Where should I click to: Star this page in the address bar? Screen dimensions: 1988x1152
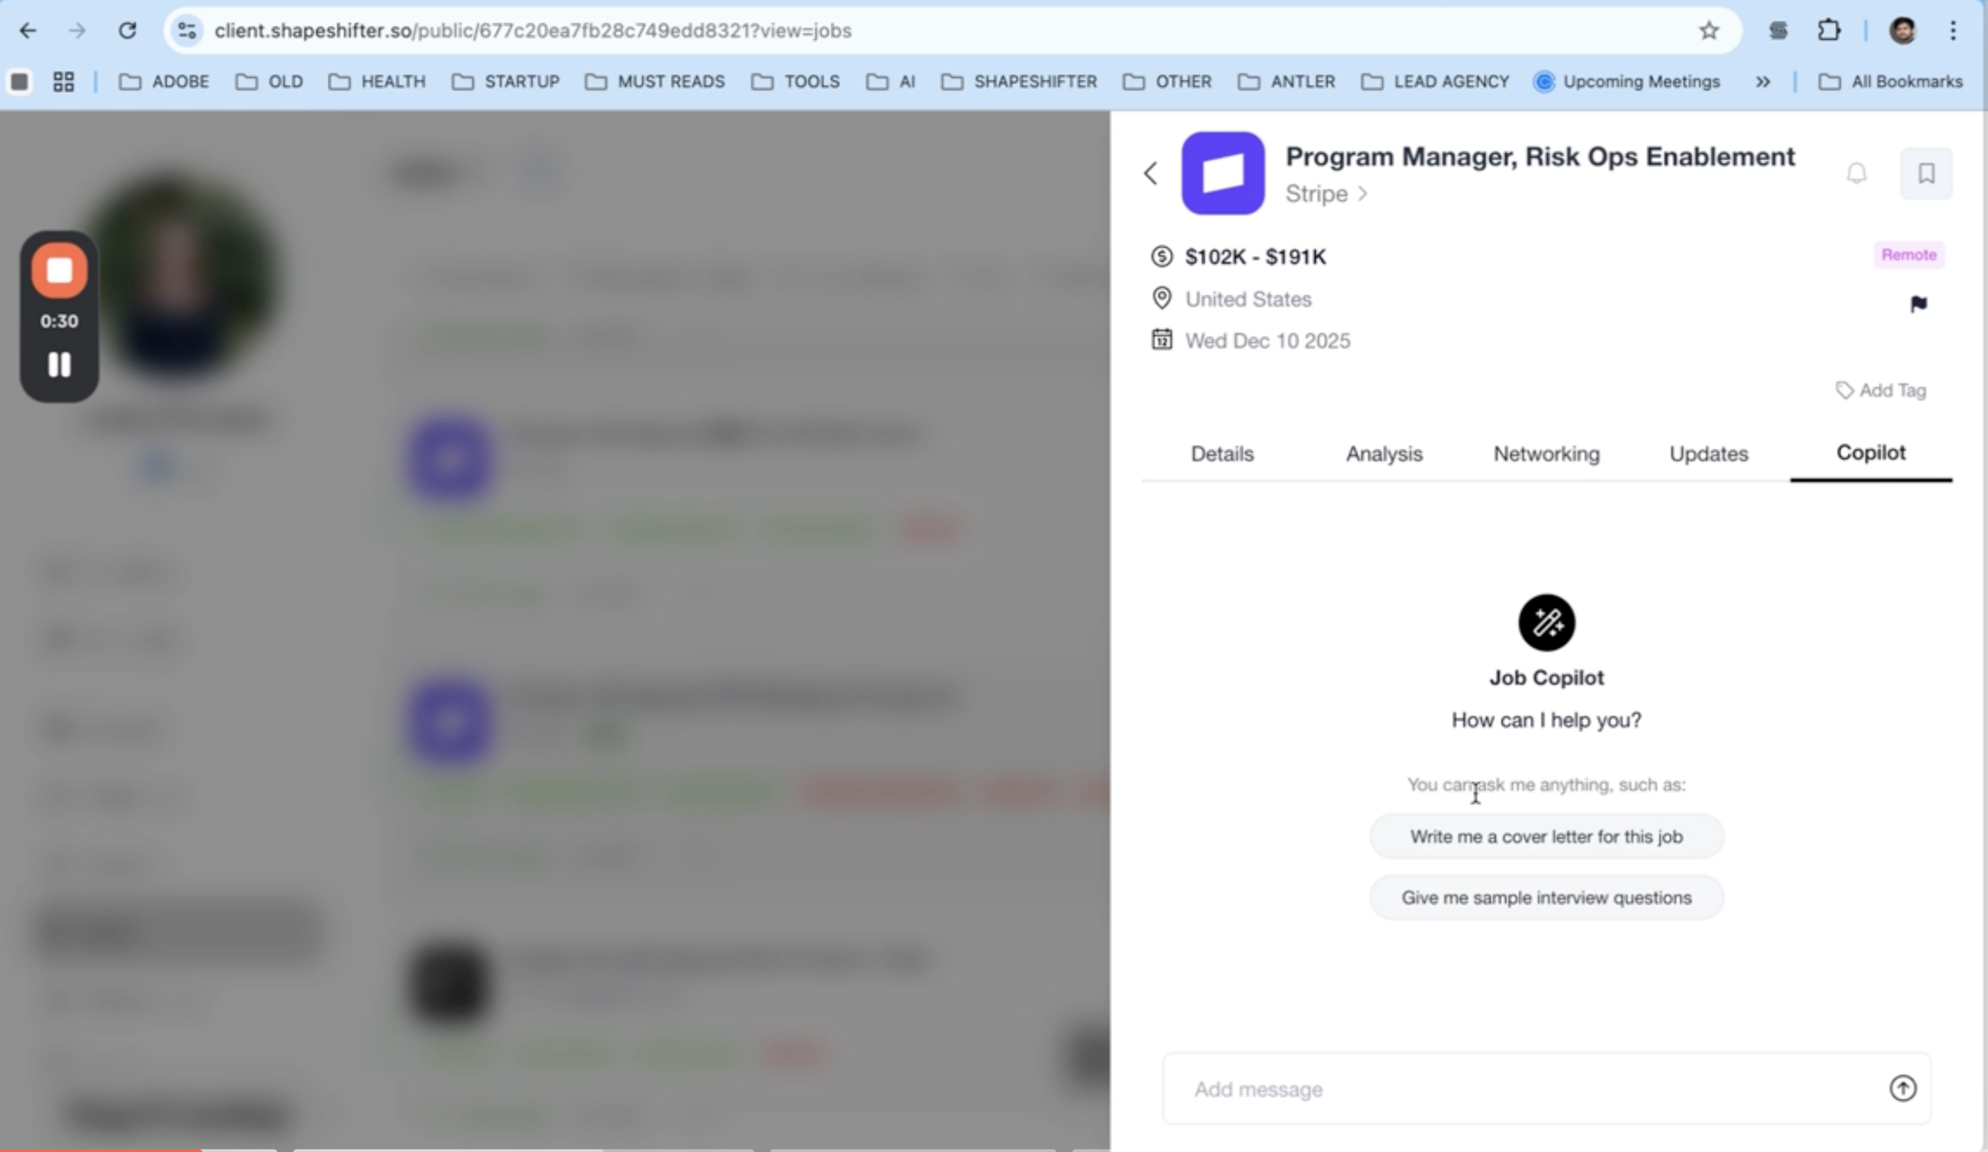click(1709, 30)
